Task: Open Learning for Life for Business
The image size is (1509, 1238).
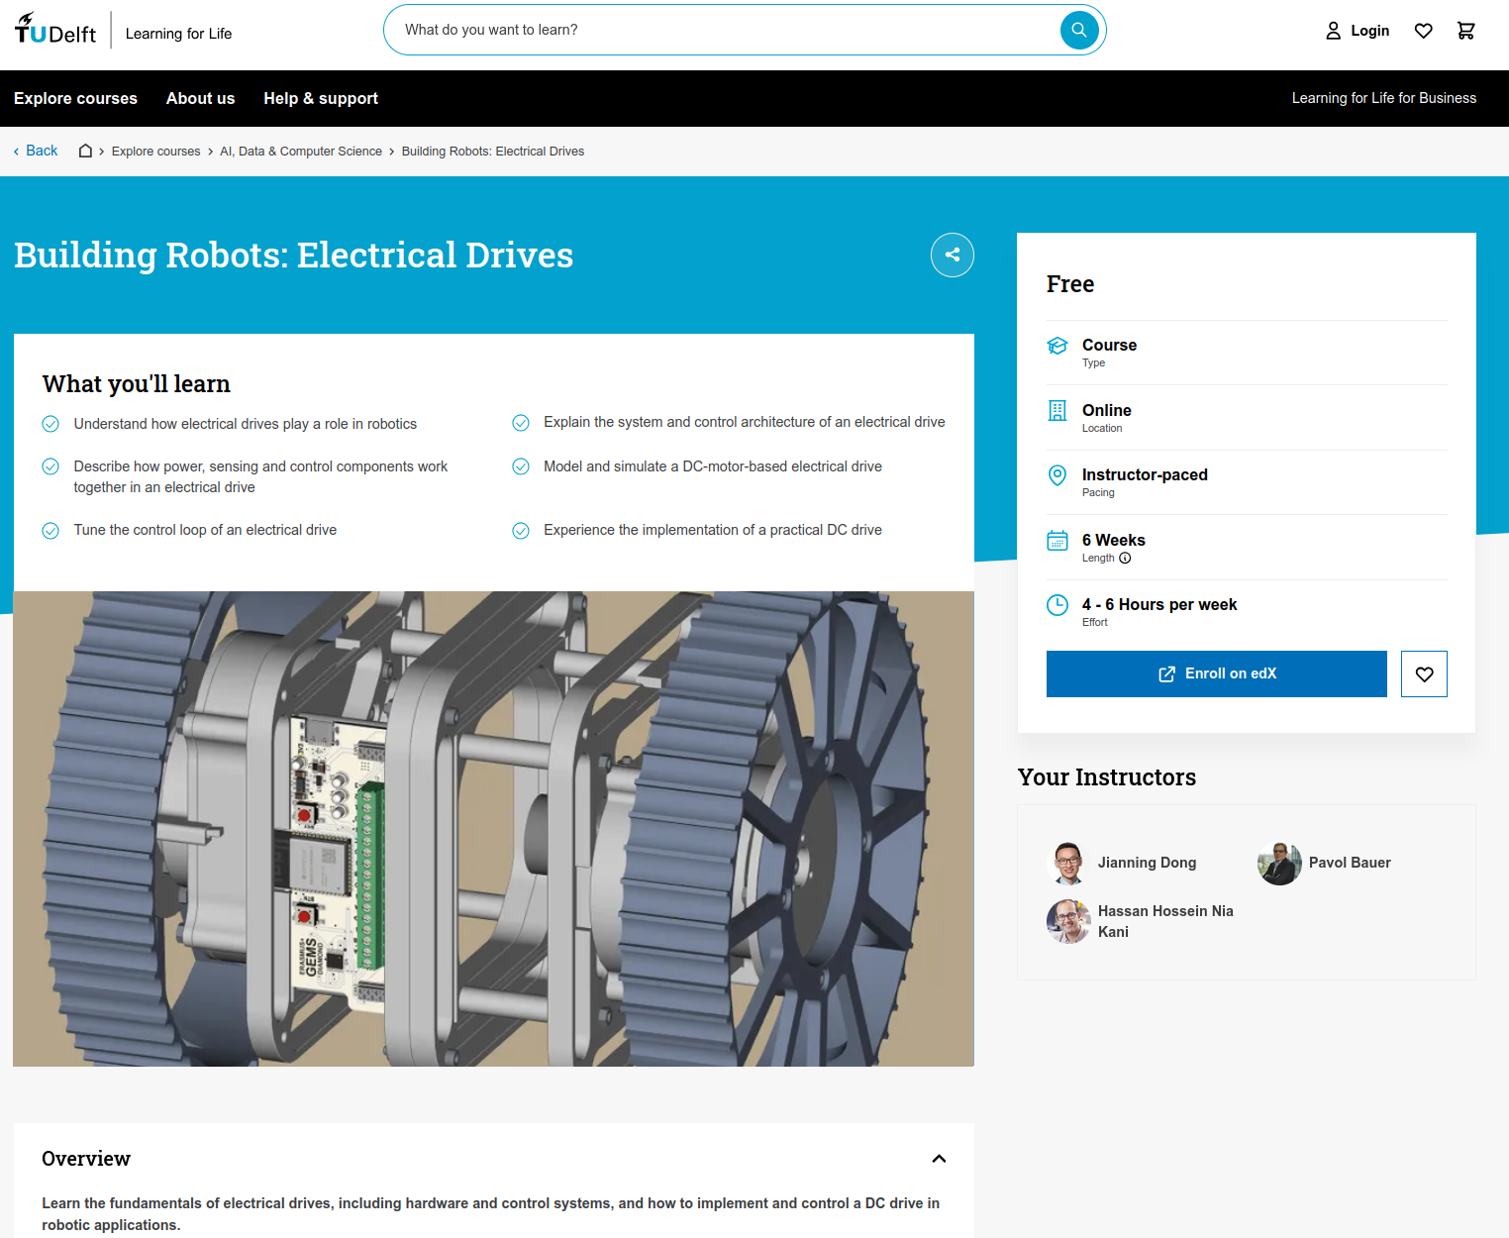Action: pos(1383,98)
